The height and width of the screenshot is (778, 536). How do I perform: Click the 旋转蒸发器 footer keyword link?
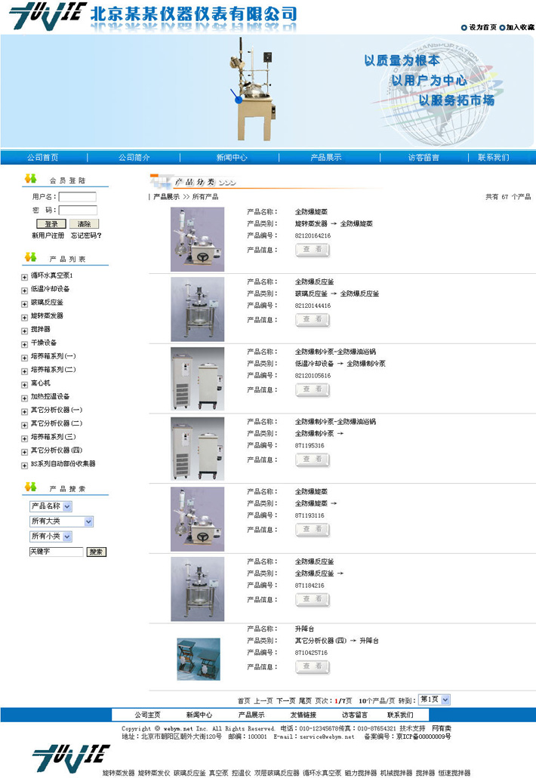(x=119, y=773)
